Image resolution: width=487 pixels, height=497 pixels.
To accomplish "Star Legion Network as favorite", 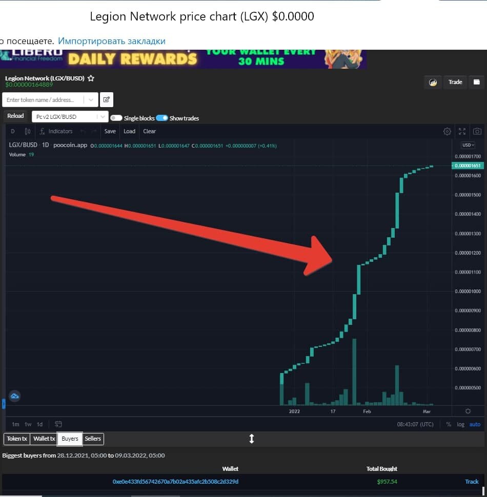I will pyautogui.click(x=91, y=78).
